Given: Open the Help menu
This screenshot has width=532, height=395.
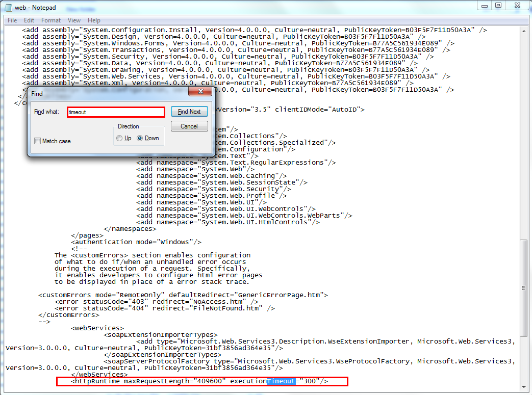Looking at the screenshot, I should (x=94, y=20).
